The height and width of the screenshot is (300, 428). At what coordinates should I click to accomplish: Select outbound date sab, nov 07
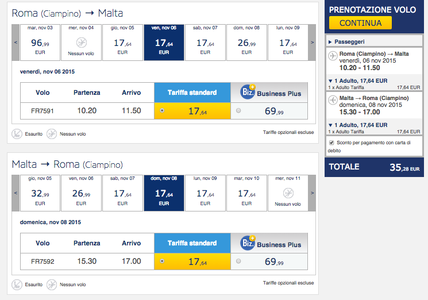point(206,42)
